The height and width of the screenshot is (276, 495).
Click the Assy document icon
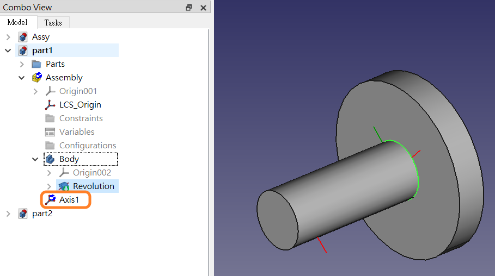pos(23,37)
